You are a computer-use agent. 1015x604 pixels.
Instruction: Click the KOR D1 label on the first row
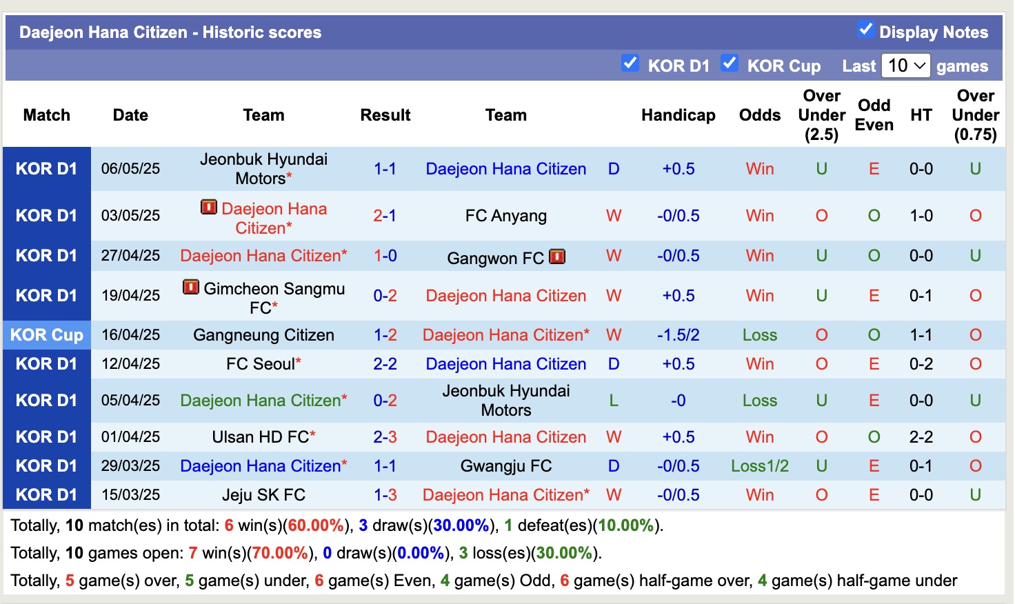[46, 168]
